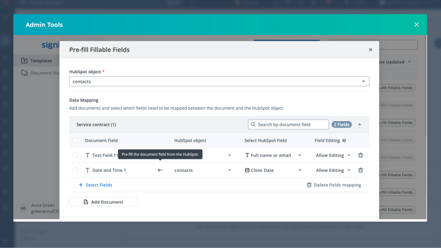Click the text-type icon before Full name or email
This screenshot has width=441, height=248.
(x=247, y=155)
